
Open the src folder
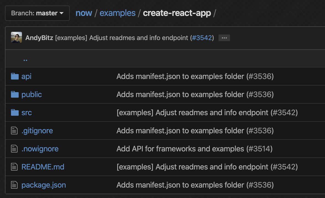tap(27, 113)
